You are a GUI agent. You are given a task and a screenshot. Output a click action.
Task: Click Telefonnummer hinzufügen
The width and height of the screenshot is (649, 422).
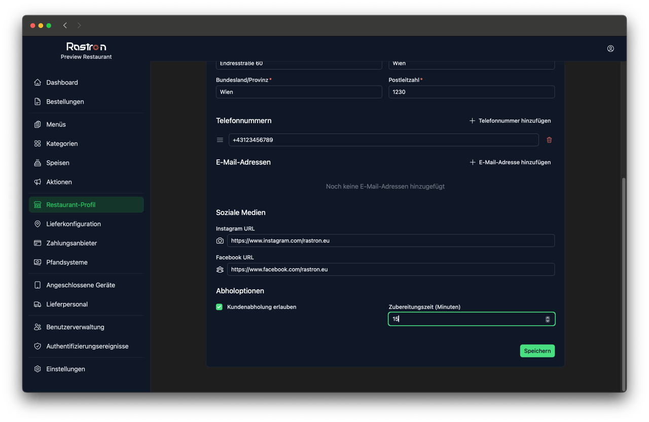coord(510,121)
